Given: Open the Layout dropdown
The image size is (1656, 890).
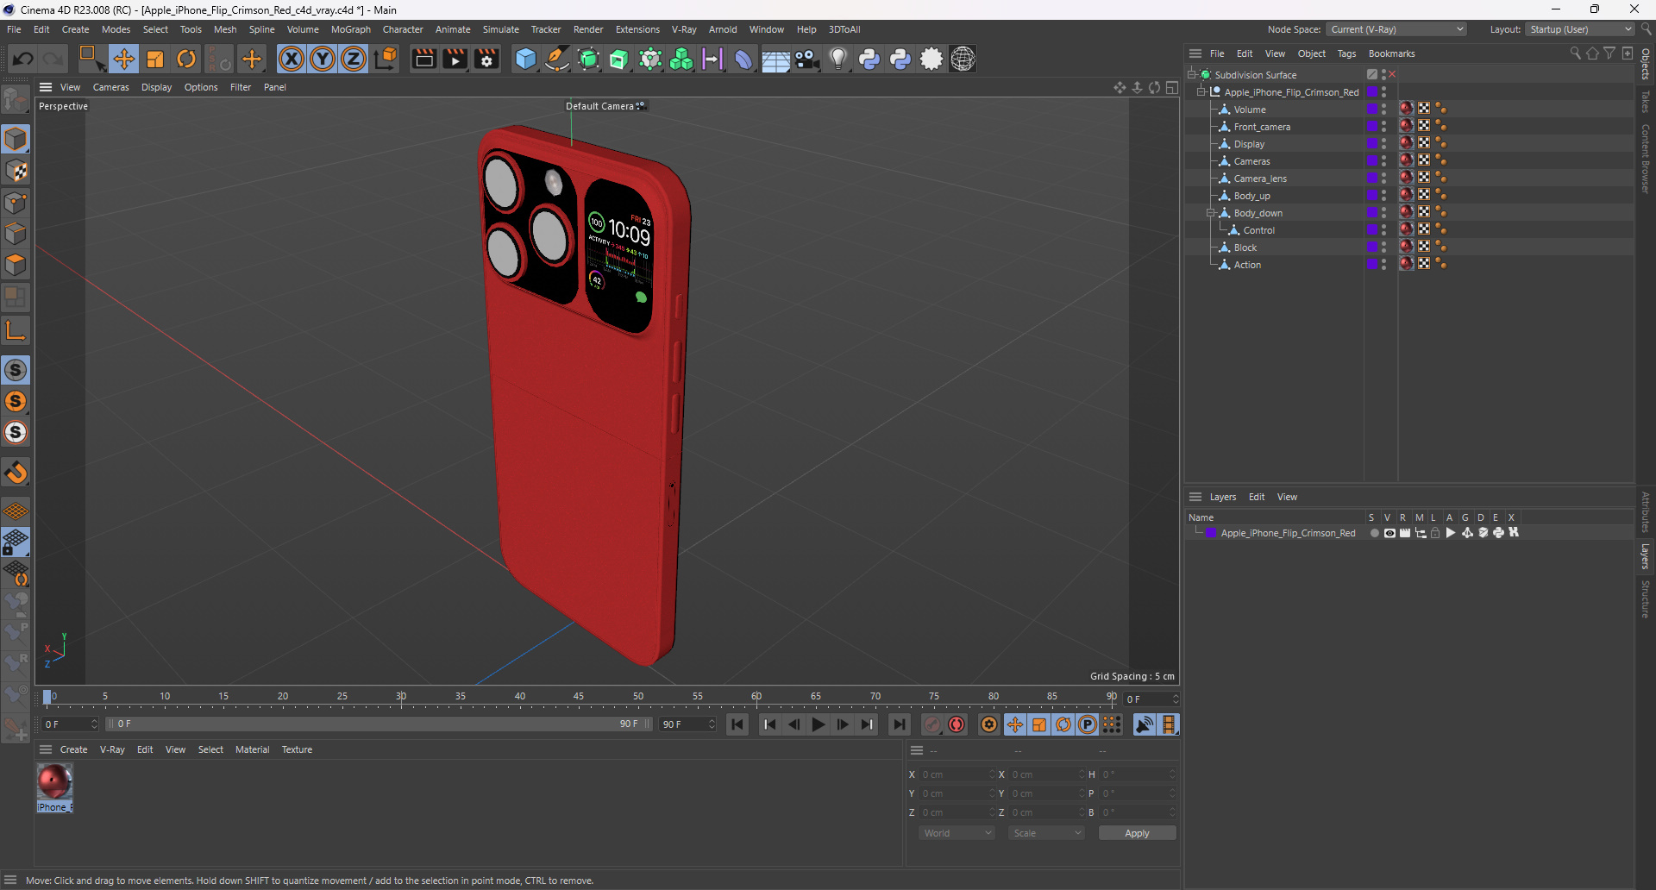Looking at the screenshot, I should [x=1581, y=29].
